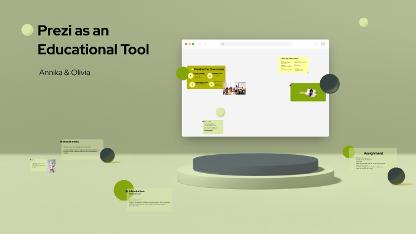Image resolution: width=416 pixels, height=234 pixels.
Task: Select the classroom photo beside Prezi in the Classroom
Action: point(234,88)
